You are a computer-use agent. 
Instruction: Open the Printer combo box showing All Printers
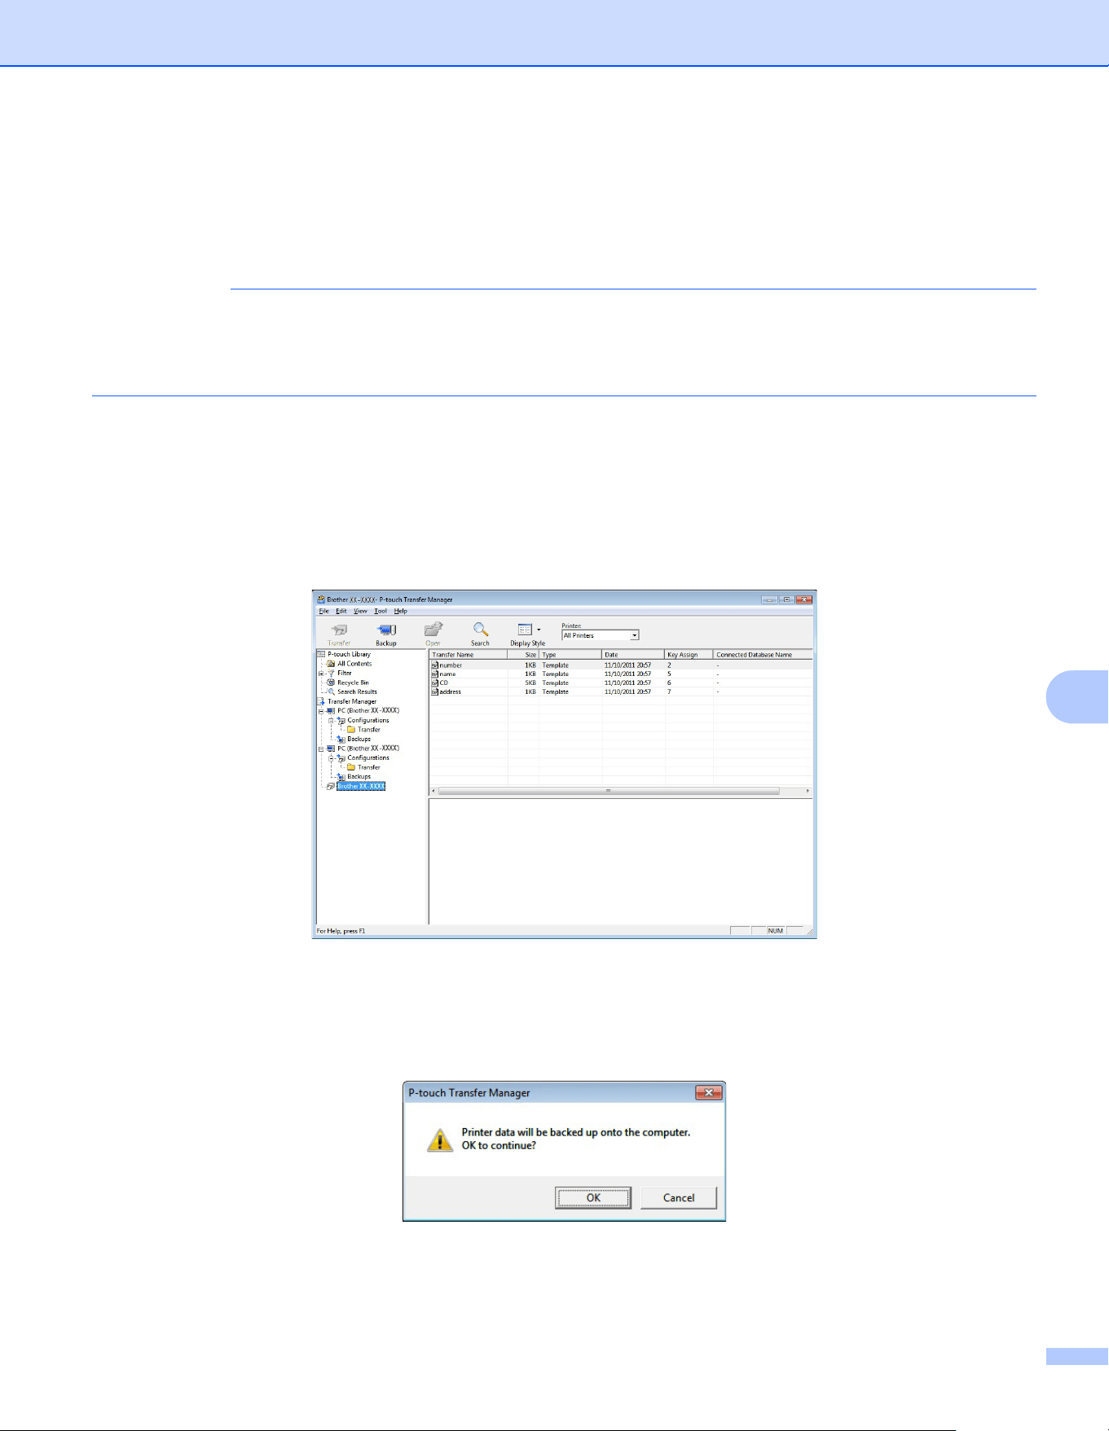[x=601, y=635]
